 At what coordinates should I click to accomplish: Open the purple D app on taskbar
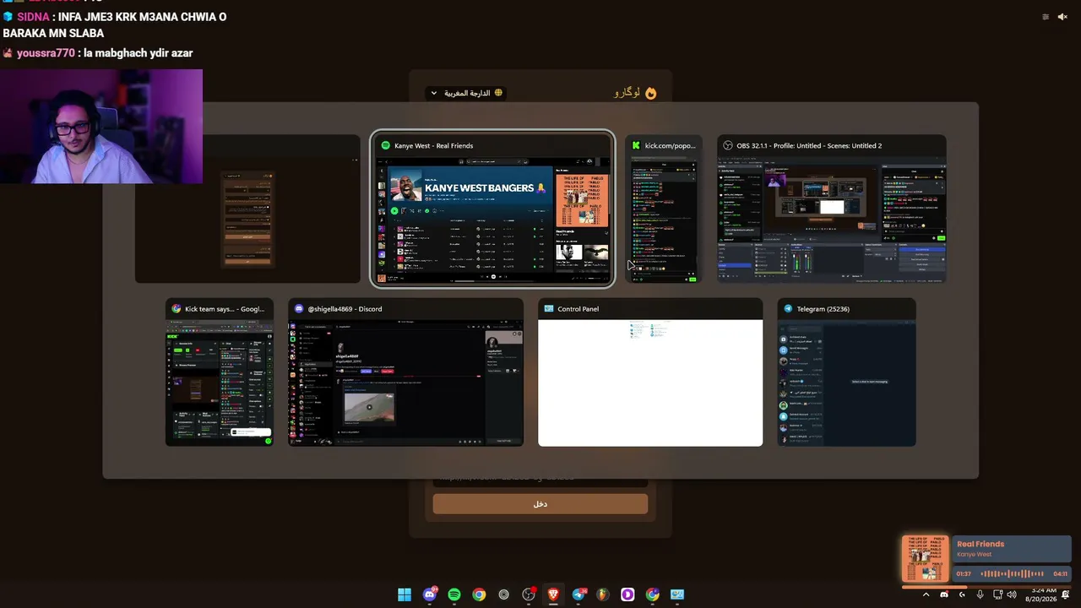[x=627, y=594]
